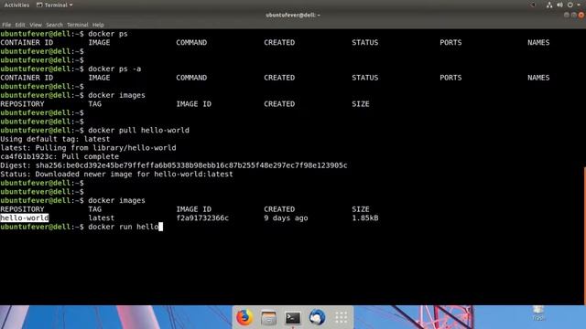Click the network status icon
Screen dimensions: 586x329
click(549, 5)
